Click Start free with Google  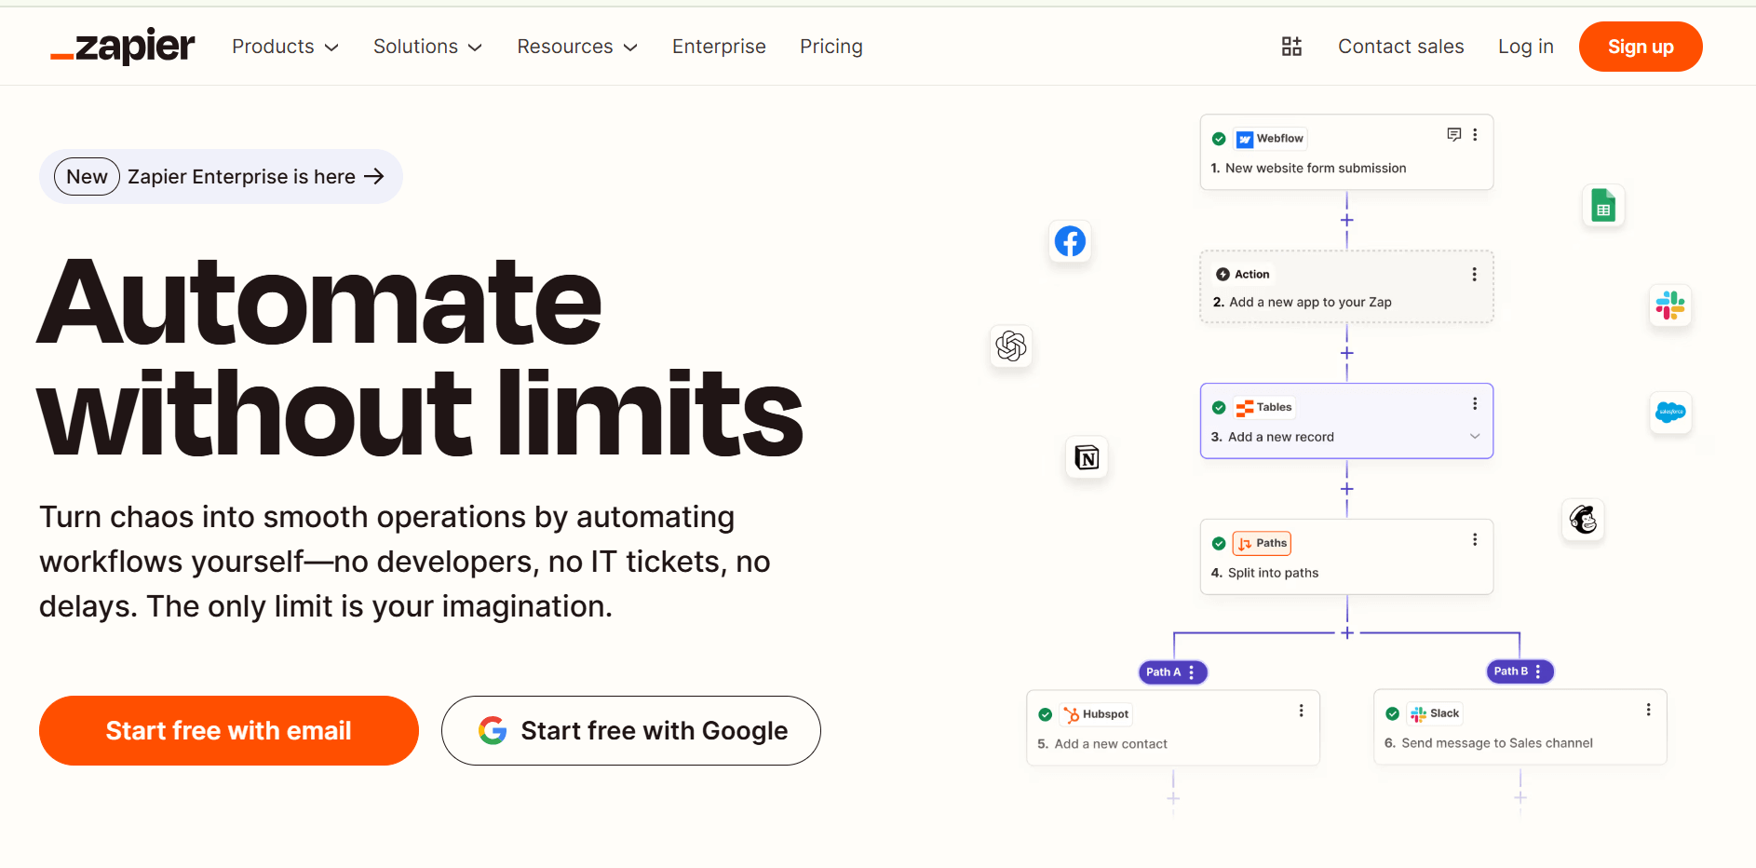point(631,731)
